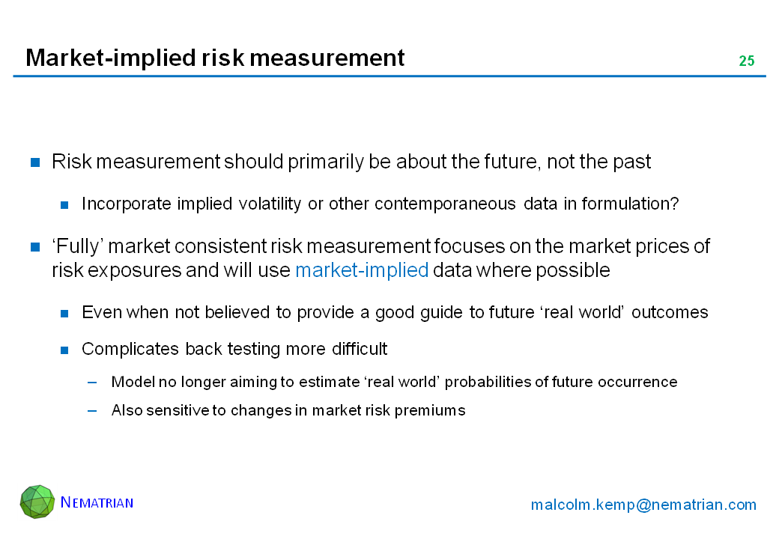Click the line "Also sensitive to changes in market risk premiums"
This screenshot has width=779, height=539.
(288, 410)
